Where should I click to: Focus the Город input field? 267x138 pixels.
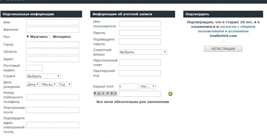click(53, 45)
